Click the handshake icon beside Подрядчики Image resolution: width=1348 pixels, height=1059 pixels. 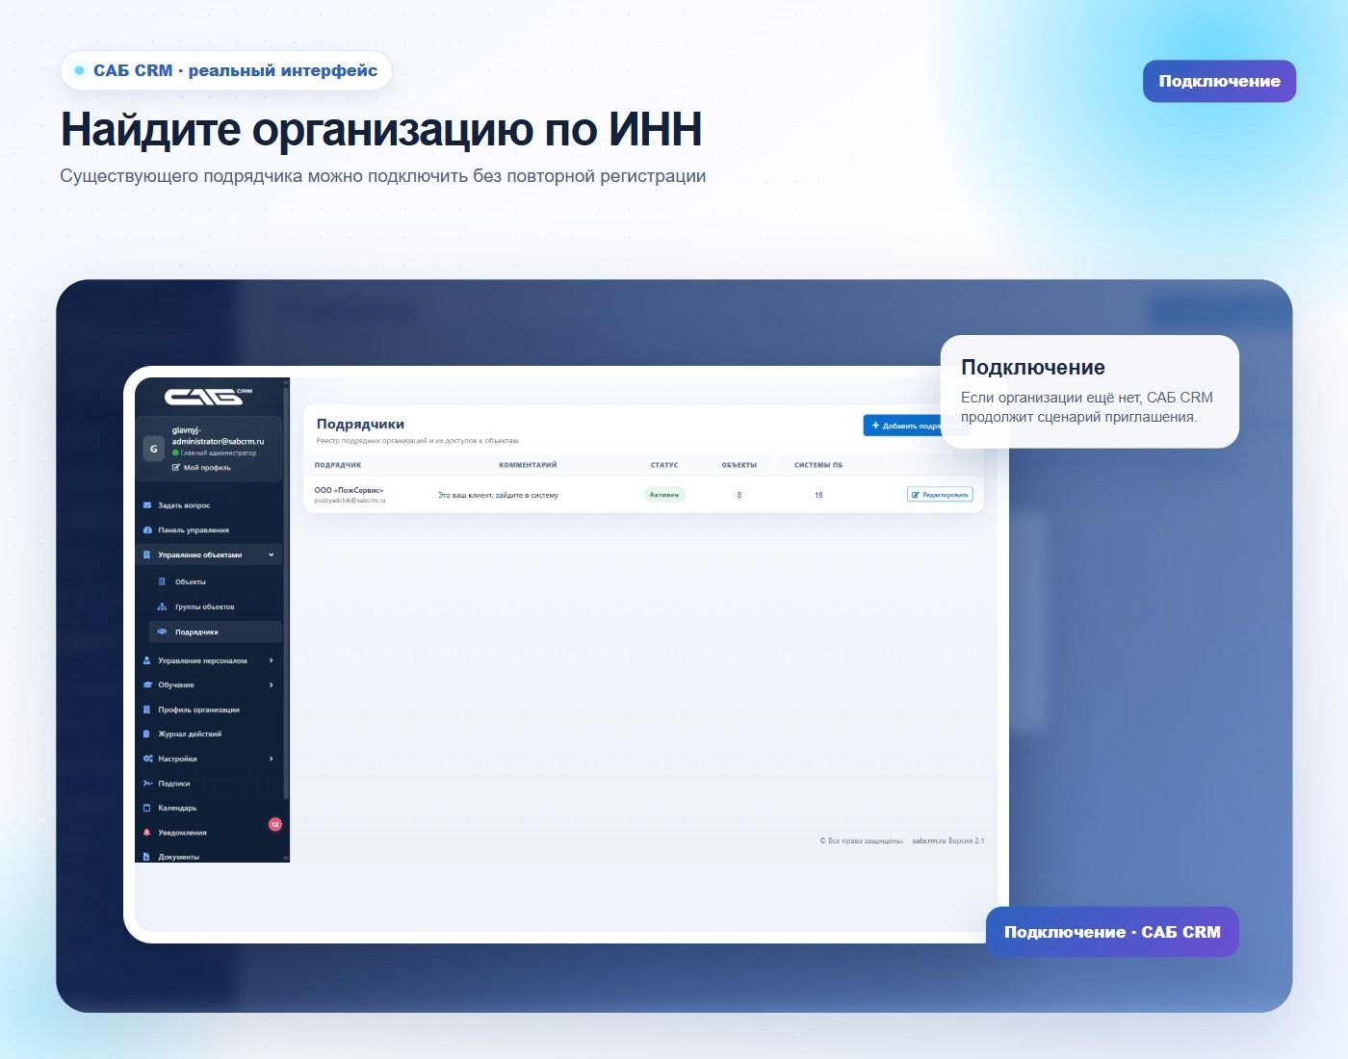coord(162,632)
